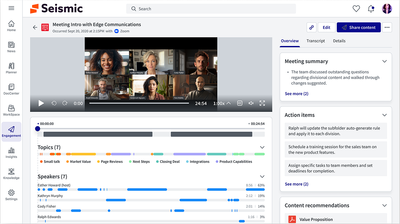Screen dimensions: 400x224
Task: Open the Details tab
Action: 339,41
